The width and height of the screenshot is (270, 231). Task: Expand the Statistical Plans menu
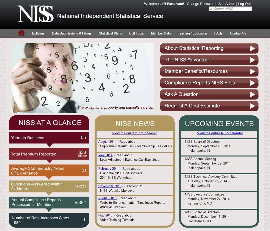pyautogui.click(x=110, y=33)
